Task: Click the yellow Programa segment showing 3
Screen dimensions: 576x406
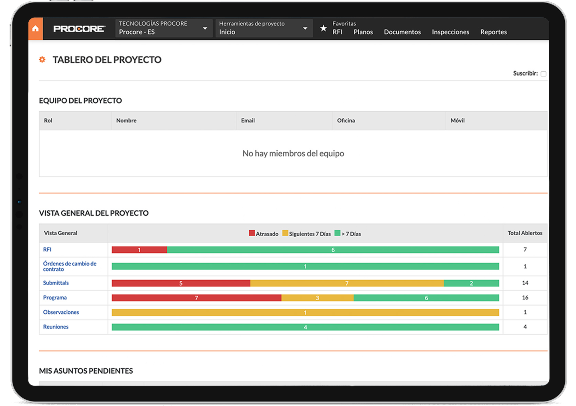Action: pos(318,298)
